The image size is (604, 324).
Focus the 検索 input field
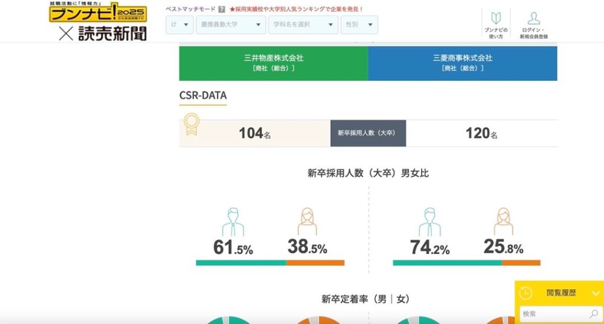pyautogui.click(x=560, y=314)
